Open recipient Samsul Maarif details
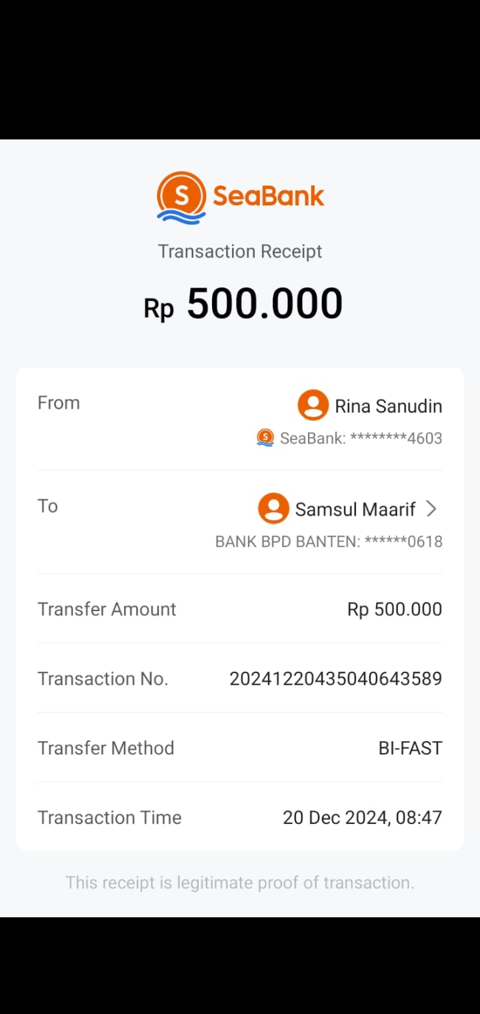480x1014 pixels. tap(355, 510)
